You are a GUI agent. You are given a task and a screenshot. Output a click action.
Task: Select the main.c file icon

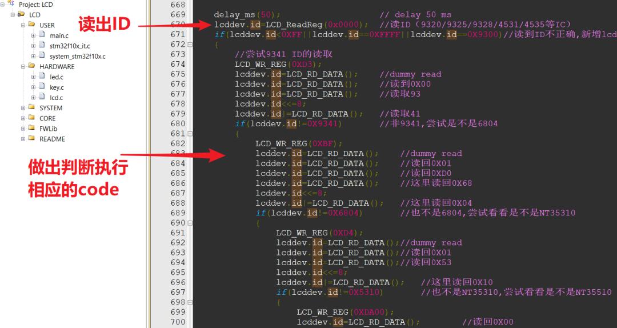pos(42,35)
